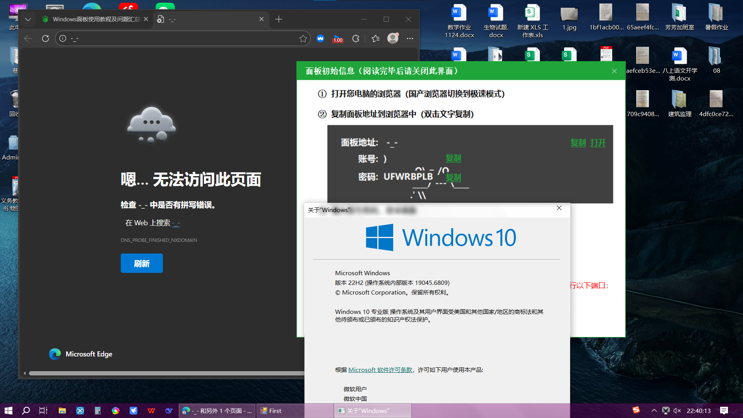Click the site info icon in address bar
The height and width of the screenshot is (418, 743).
62,38
